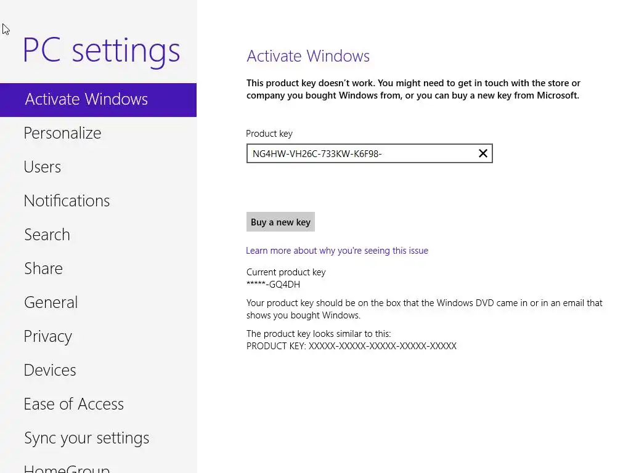Open 'Learn more about why you're seeing this issue' link
The image size is (631, 473).
pos(337,251)
